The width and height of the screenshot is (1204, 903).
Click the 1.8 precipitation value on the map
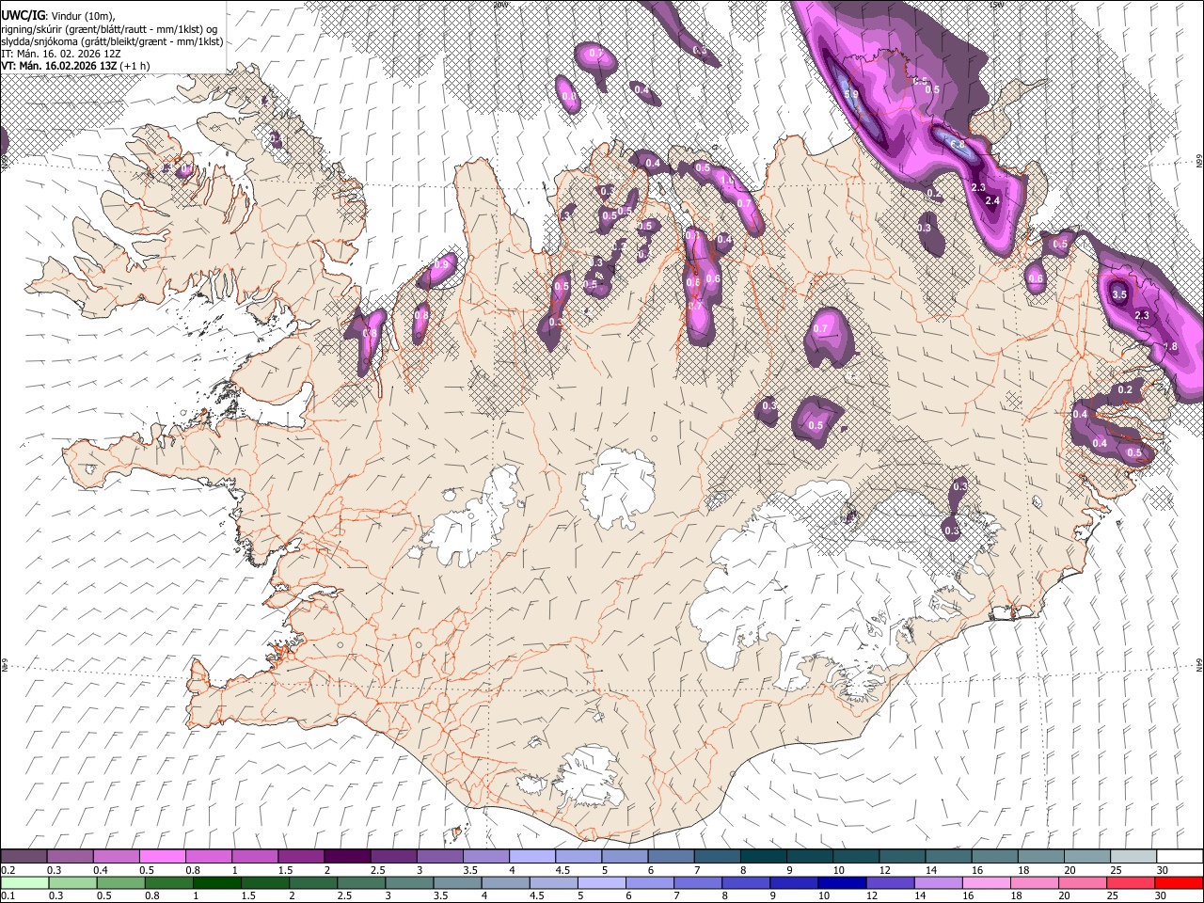pos(1171,347)
